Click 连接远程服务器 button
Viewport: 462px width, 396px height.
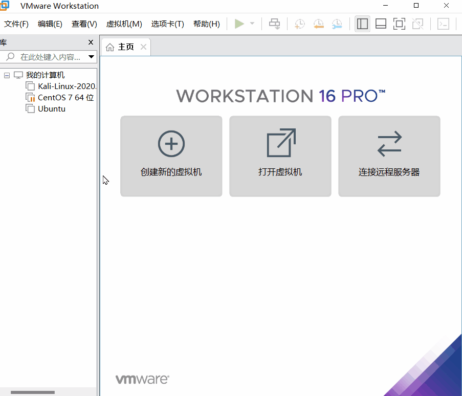click(x=389, y=156)
